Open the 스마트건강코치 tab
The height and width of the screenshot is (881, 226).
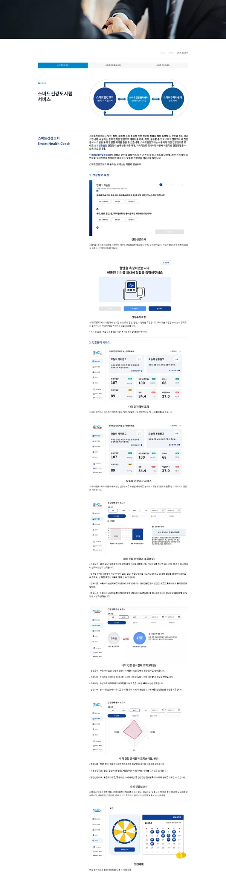tap(63, 65)
